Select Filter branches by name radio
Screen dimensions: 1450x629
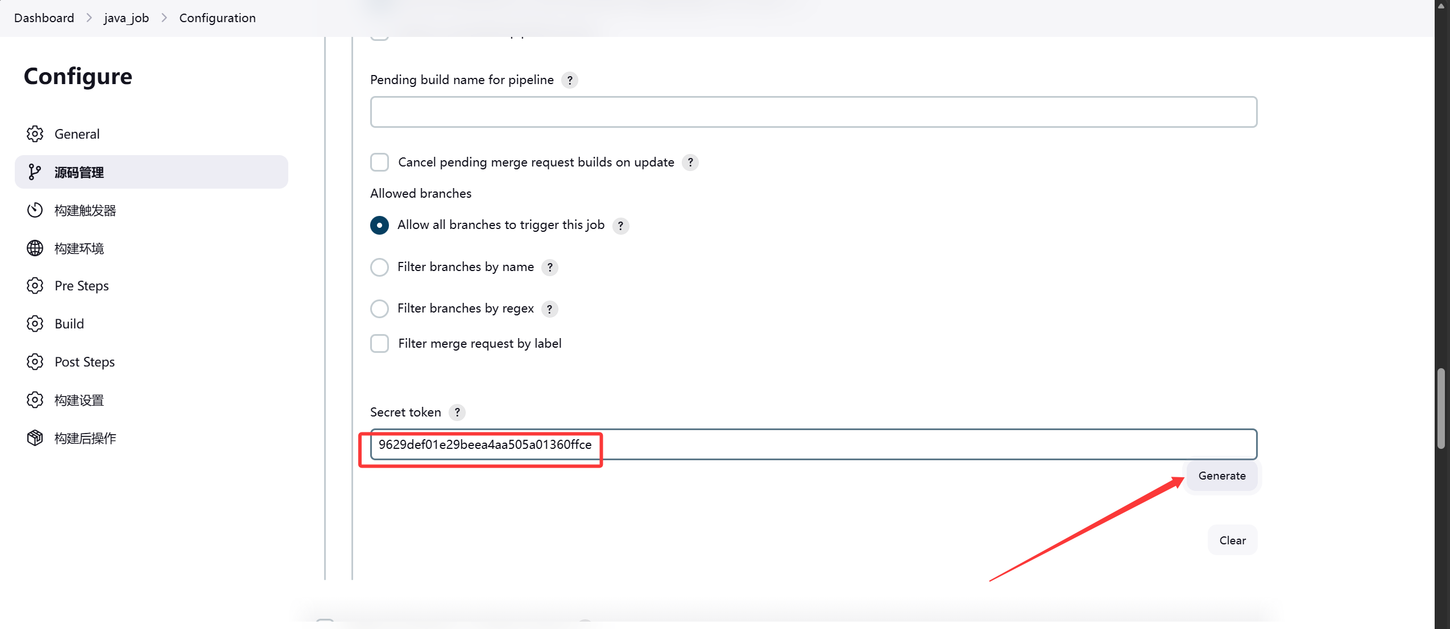pyautogui.click(x=379, y=267)
